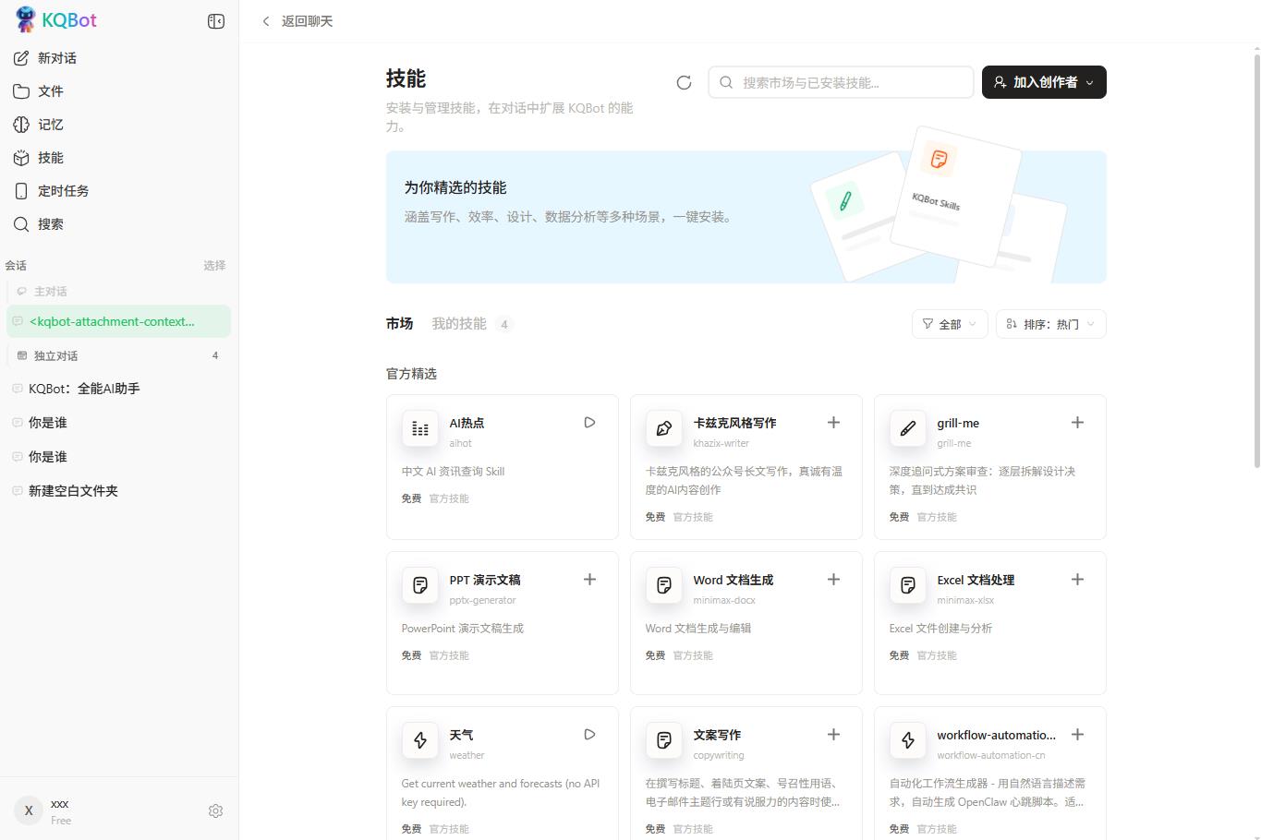Image resolution: width=1261 pixels, height=840 pixels.
Task: Collapse the sidebar panel icon
Action: (216, 21)
